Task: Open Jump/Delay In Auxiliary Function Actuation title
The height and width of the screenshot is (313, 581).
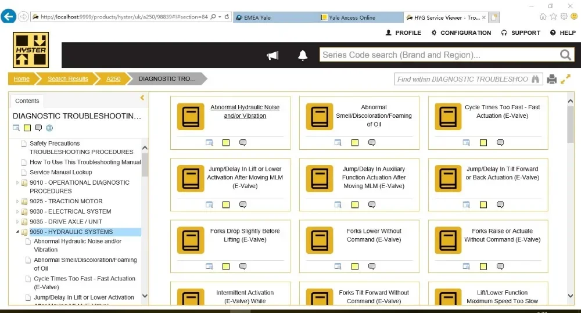Action: (374, 178)
